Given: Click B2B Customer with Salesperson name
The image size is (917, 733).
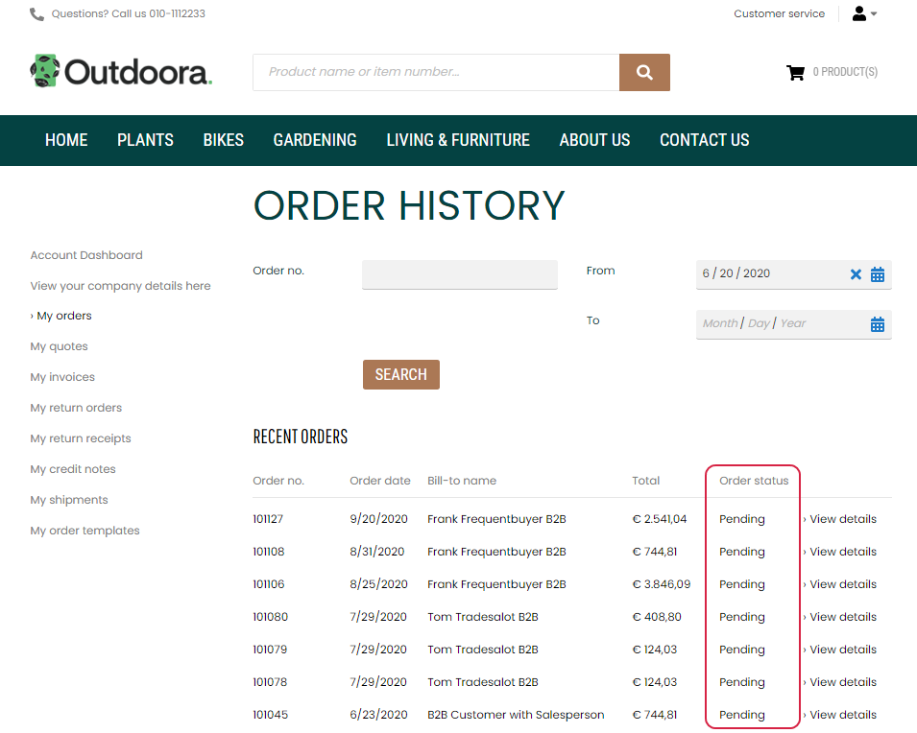Looking at the screenshot, I should (516, 715).
